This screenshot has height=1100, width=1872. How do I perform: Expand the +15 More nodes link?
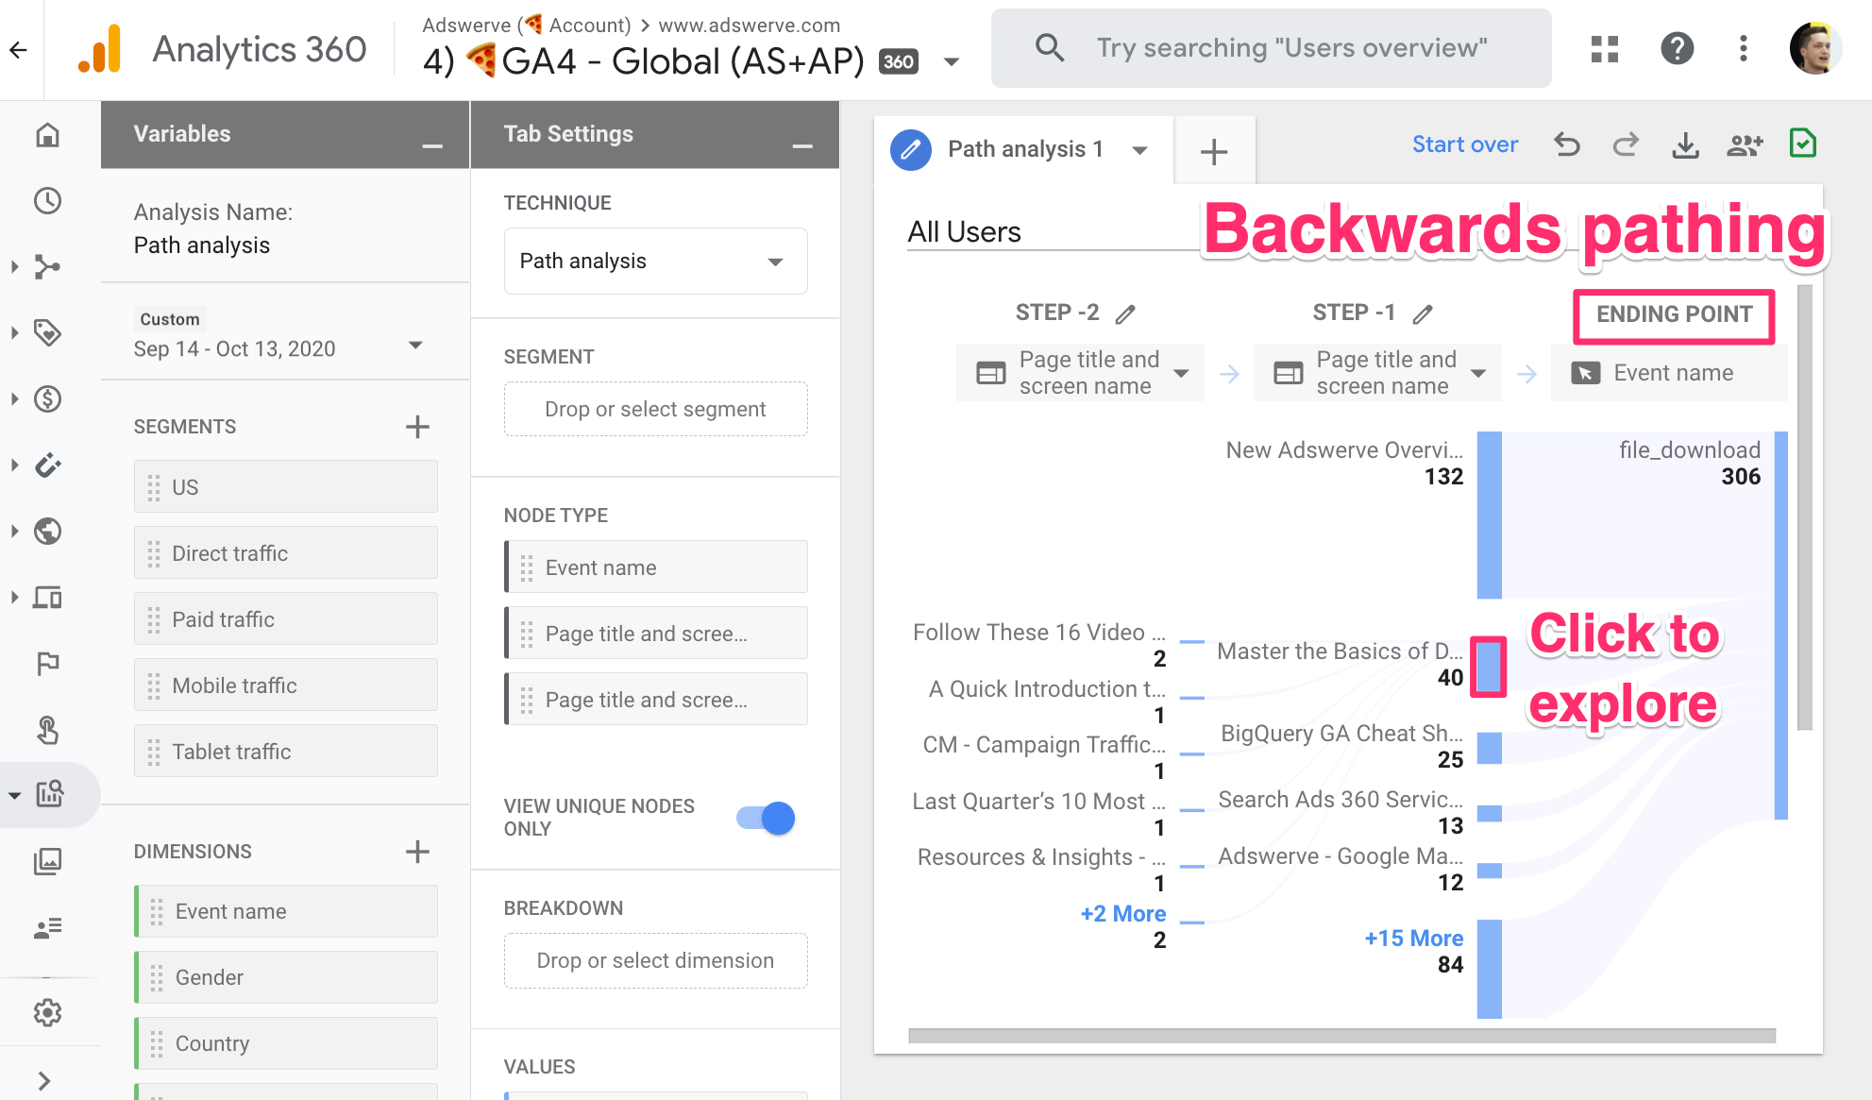pyautogui.click(x=1413, y=939)
